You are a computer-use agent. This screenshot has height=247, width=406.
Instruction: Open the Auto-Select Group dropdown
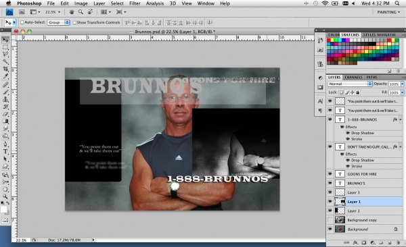(58, 22)
